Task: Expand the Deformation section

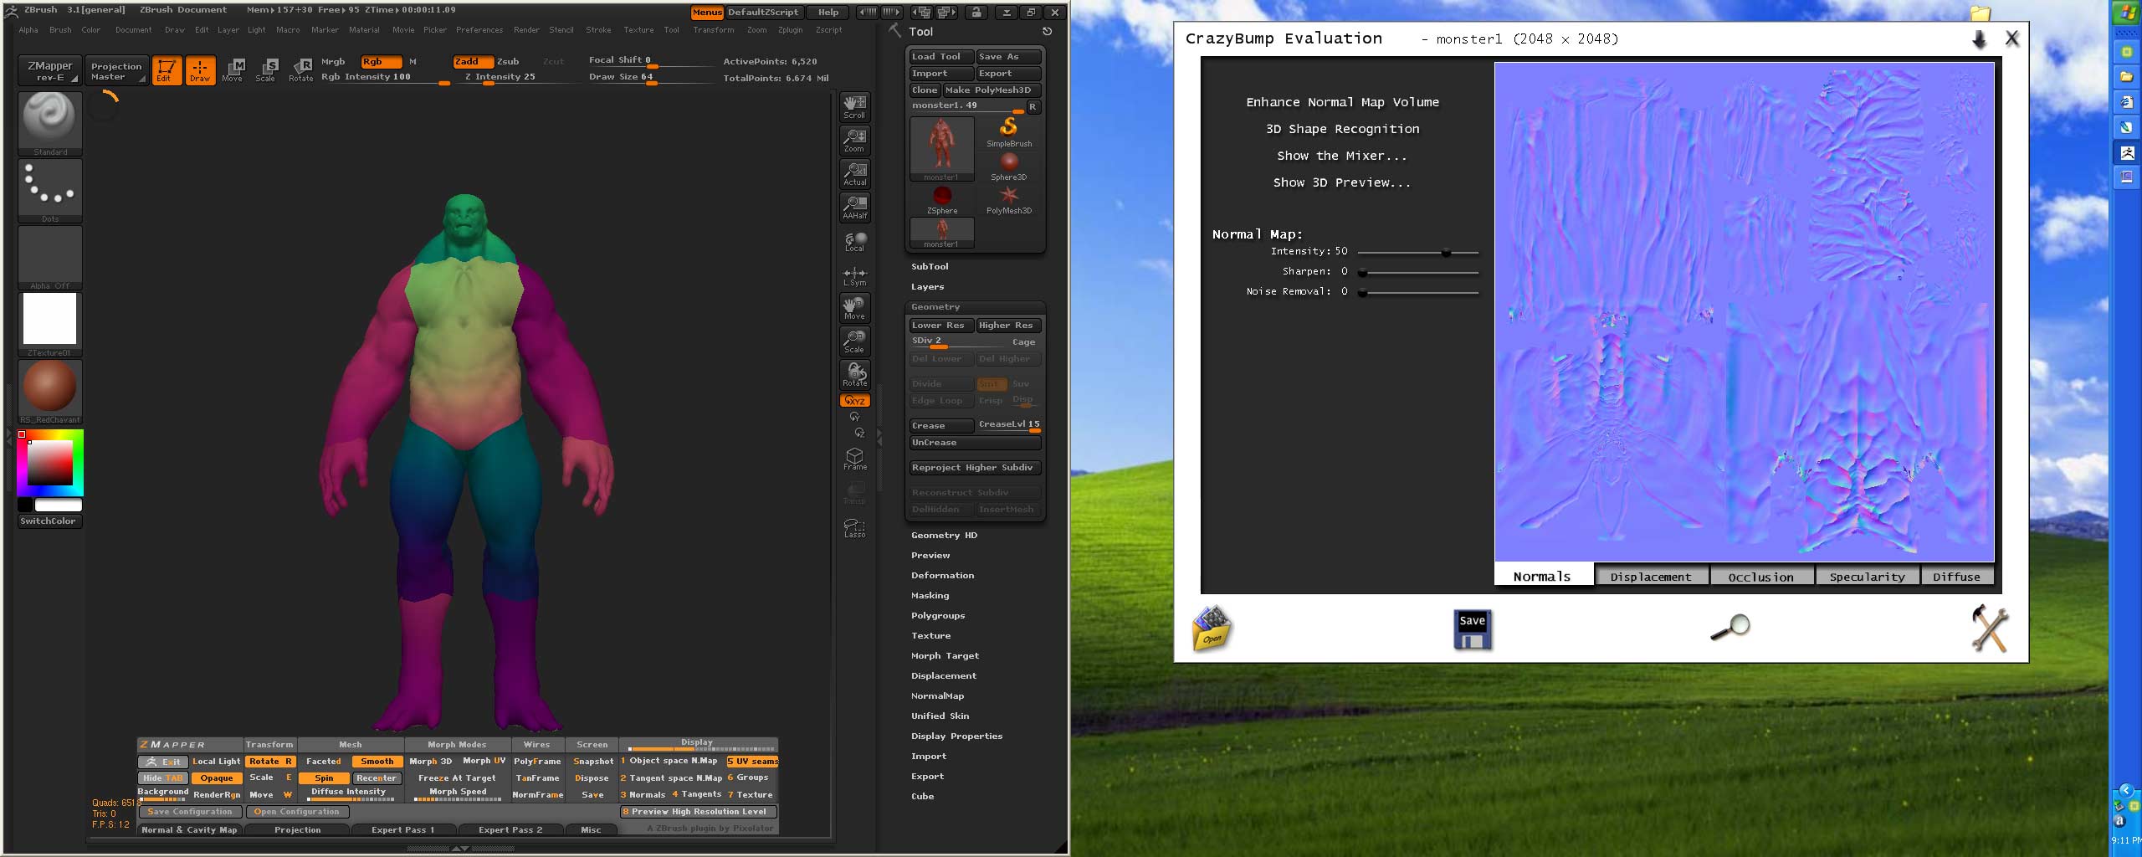Action: click(x=942, y=576)
